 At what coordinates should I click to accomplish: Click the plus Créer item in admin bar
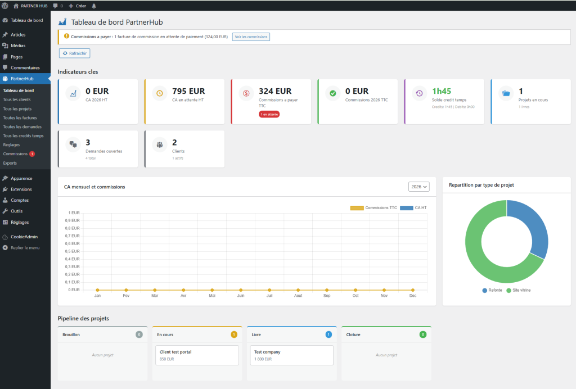[x=77, y=6]
